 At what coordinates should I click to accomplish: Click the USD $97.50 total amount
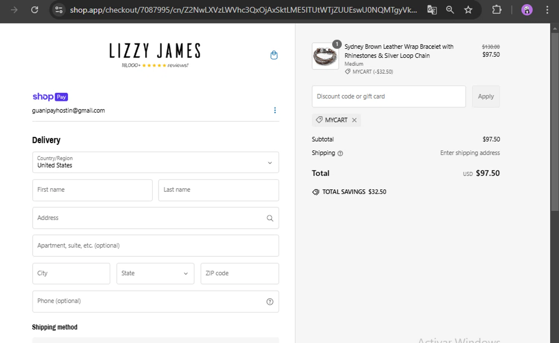point(481,173)
